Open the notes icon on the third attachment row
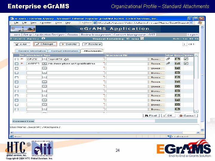Viewport: 215px width, 161px height. click(x=177, y=68)
